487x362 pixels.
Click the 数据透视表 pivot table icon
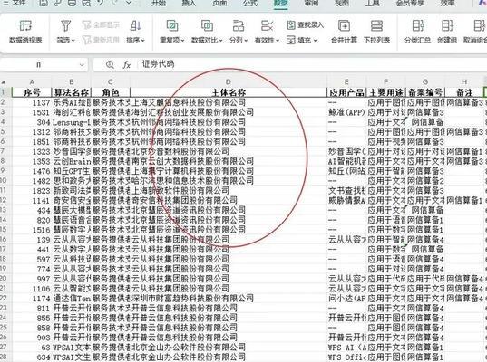[25, 25]
